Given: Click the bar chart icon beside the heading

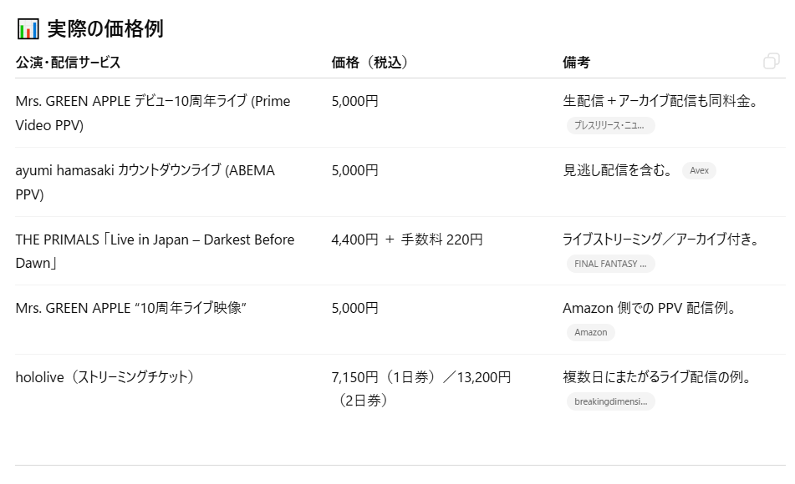Looking at the screenshot, I should point(28,29).
